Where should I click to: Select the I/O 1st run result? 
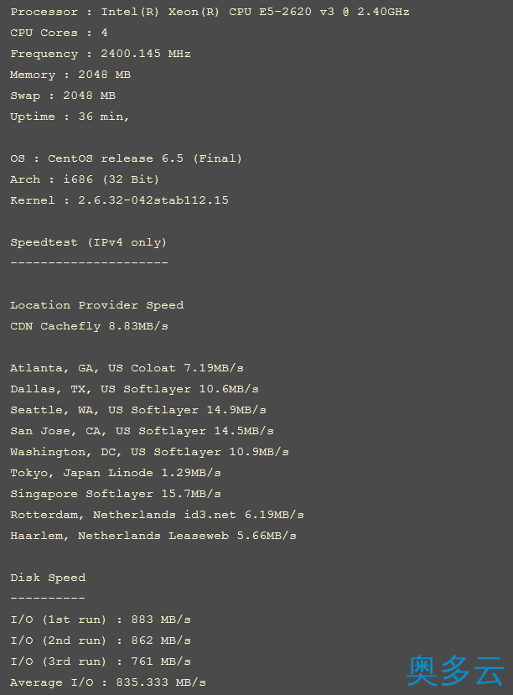click(x=101, y=620)
